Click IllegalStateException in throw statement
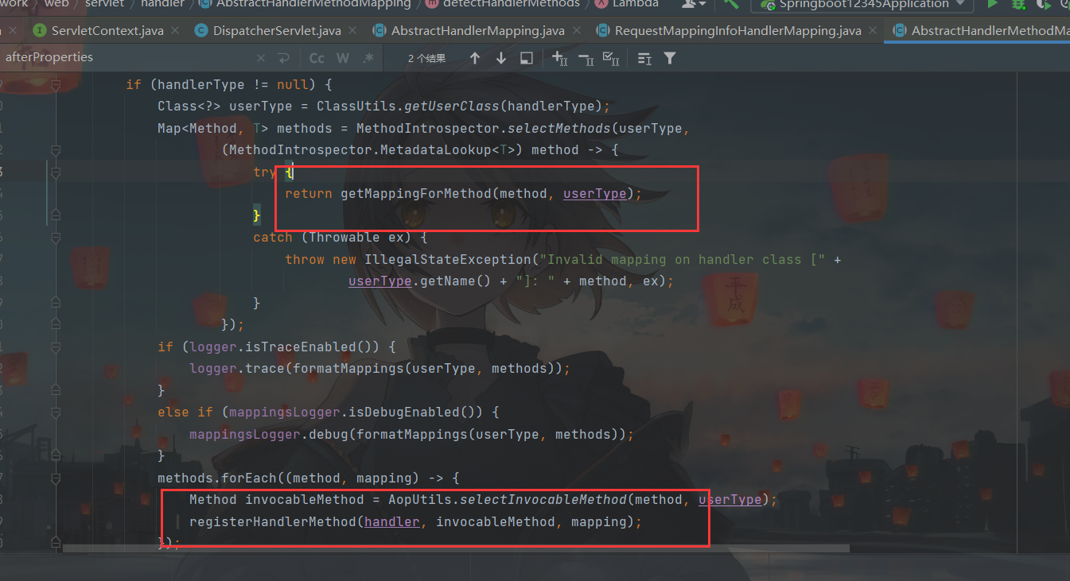 click(x=448, y=259)
